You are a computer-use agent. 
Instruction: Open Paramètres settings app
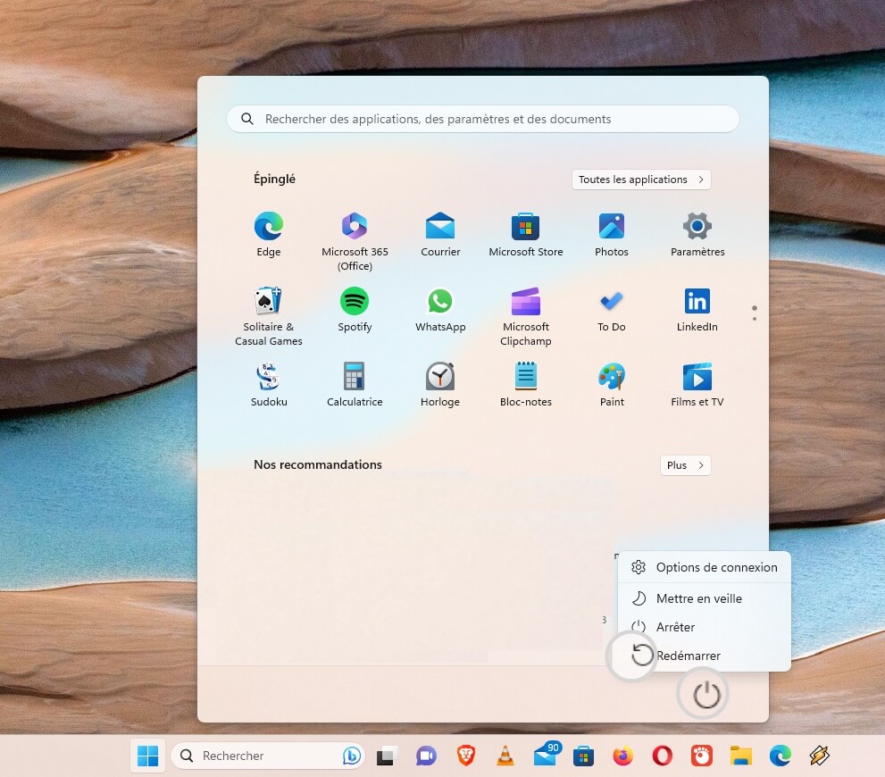click(x=697, y=235)
